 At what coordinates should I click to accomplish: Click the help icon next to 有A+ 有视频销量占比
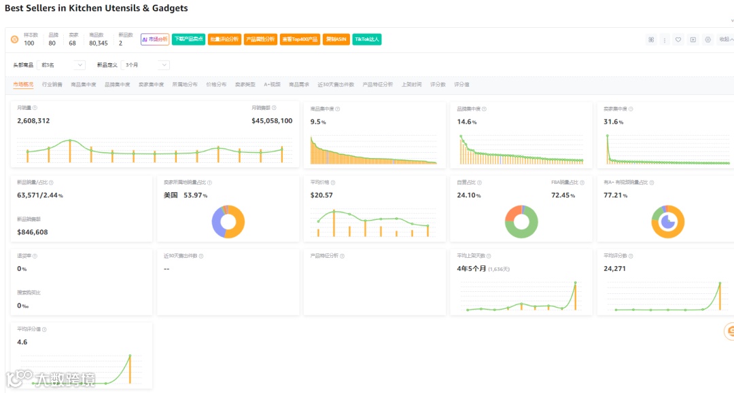click(652, 183)
